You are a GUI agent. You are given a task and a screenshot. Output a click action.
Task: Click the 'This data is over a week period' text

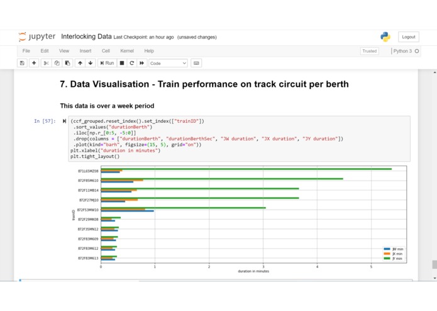coord(107,106)
